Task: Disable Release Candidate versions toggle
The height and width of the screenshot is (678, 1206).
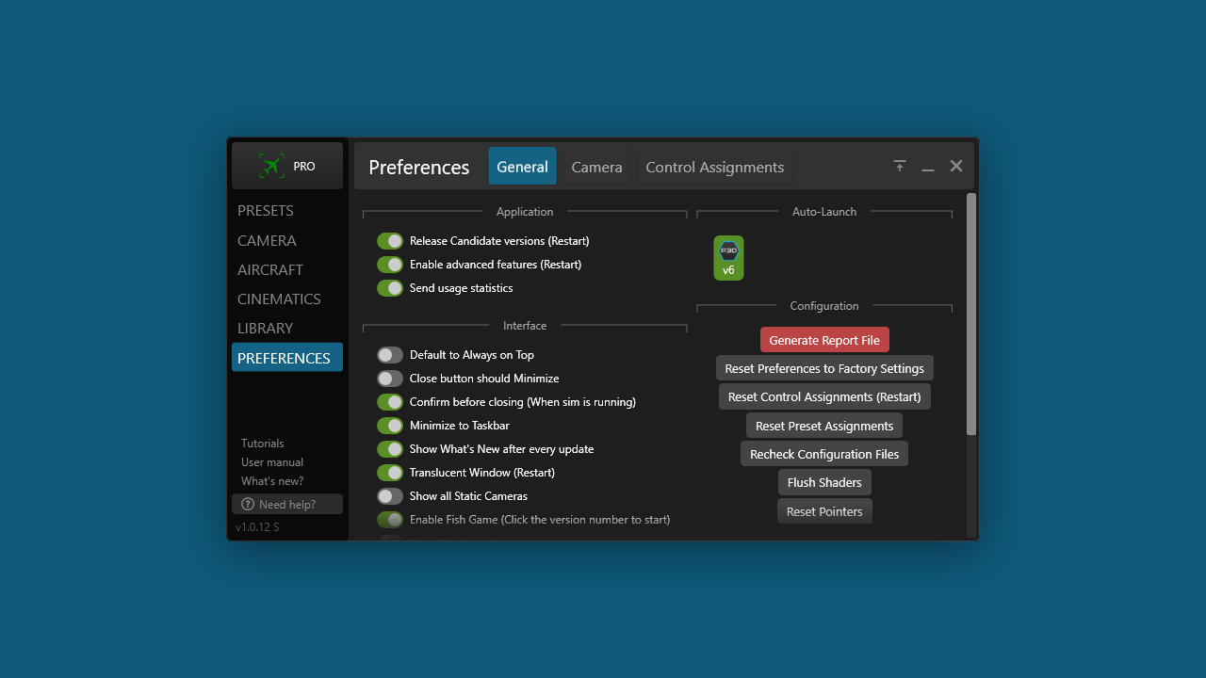Action: click(390, 241)
